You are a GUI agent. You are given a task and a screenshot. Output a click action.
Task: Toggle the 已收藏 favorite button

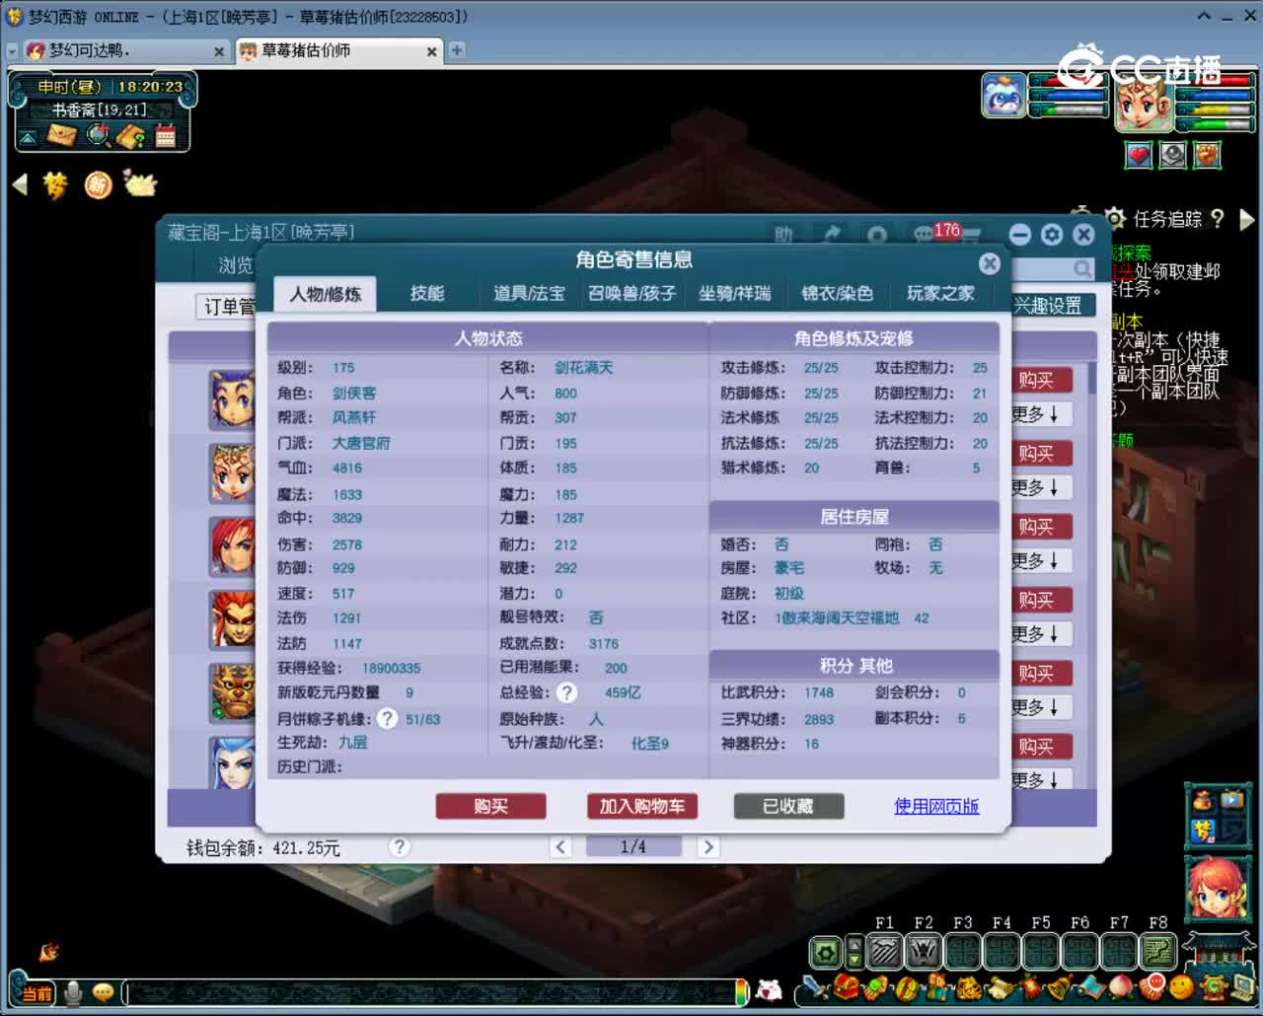pyautogui.click(x=788, y=807)
